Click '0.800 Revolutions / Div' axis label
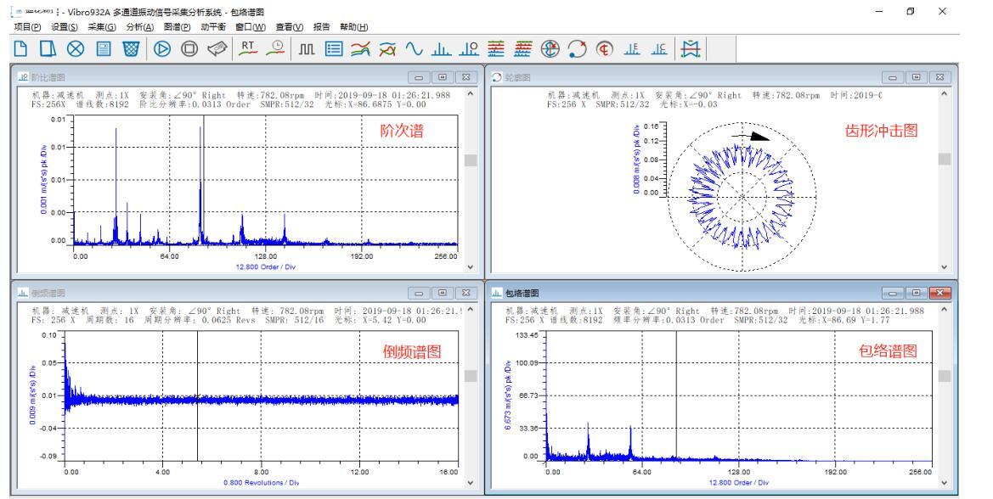993x499 pixels. tap(261, 483)
